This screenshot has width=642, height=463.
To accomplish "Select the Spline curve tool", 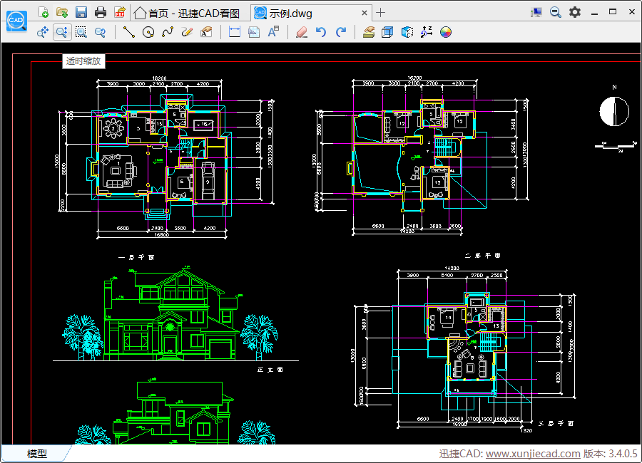I will tap(168, 32).
